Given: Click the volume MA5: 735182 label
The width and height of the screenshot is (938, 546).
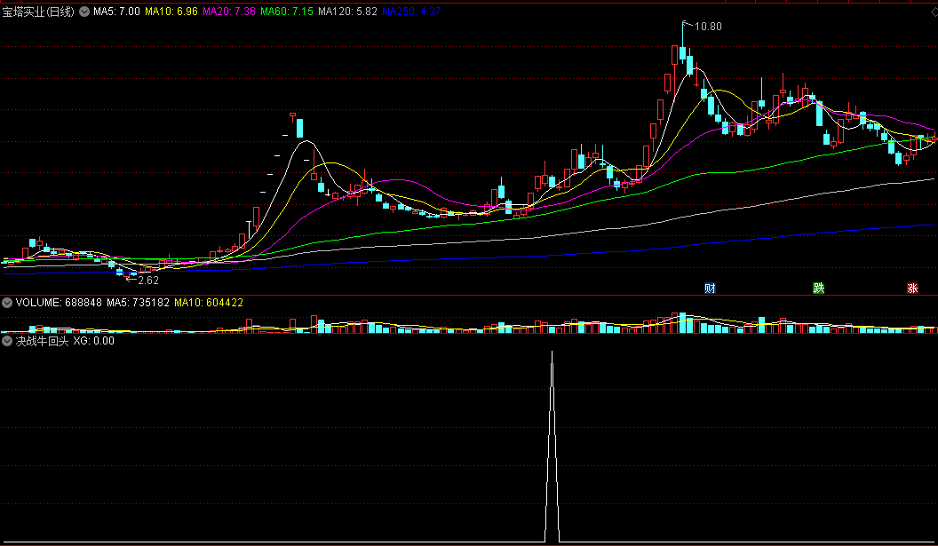Looking at the screenshot, I should click(139, 303).
